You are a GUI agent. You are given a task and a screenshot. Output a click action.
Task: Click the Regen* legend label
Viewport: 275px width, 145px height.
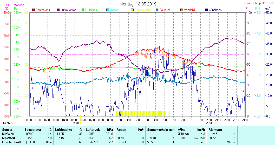pos(115,10)
